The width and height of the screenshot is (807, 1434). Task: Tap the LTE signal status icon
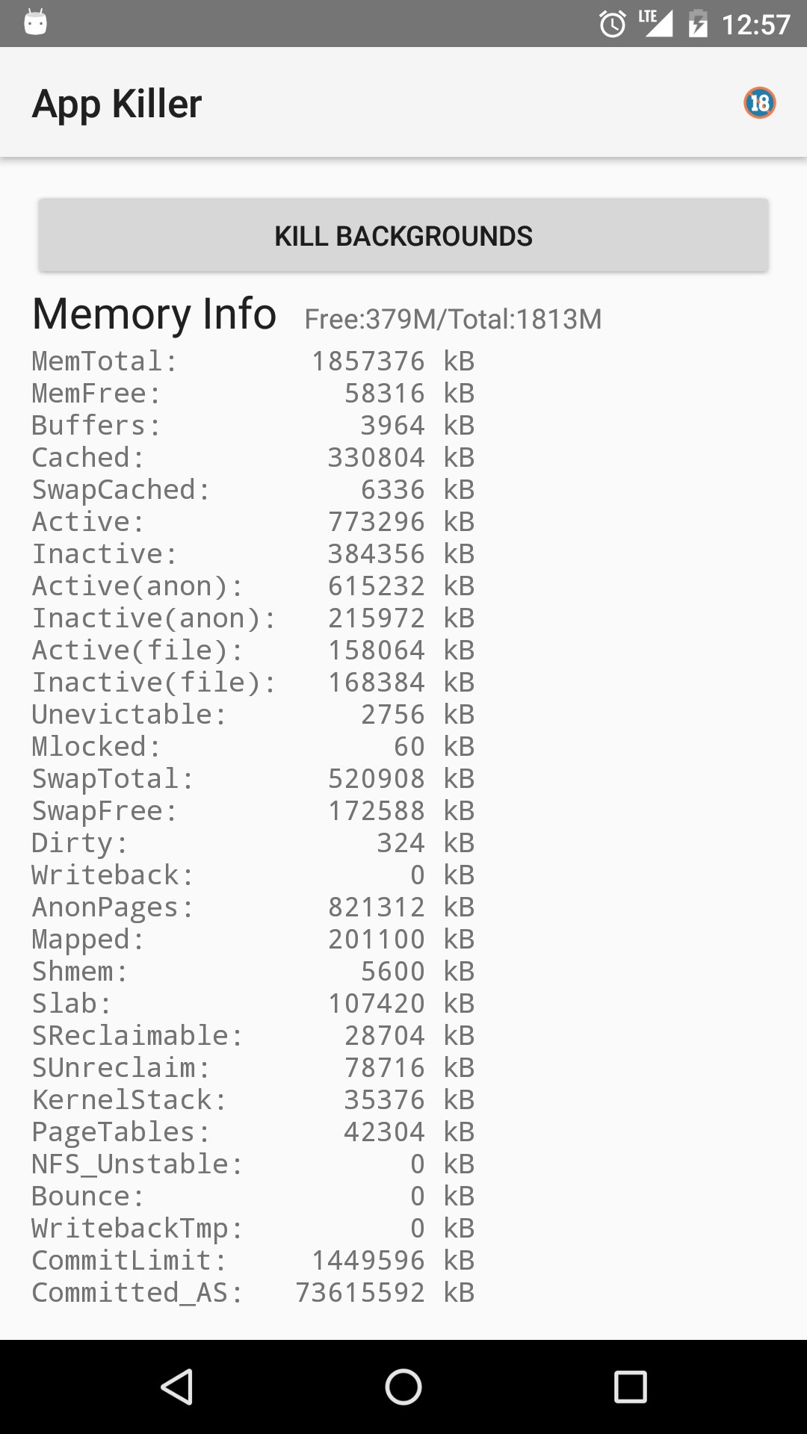(x=655, y=23)
